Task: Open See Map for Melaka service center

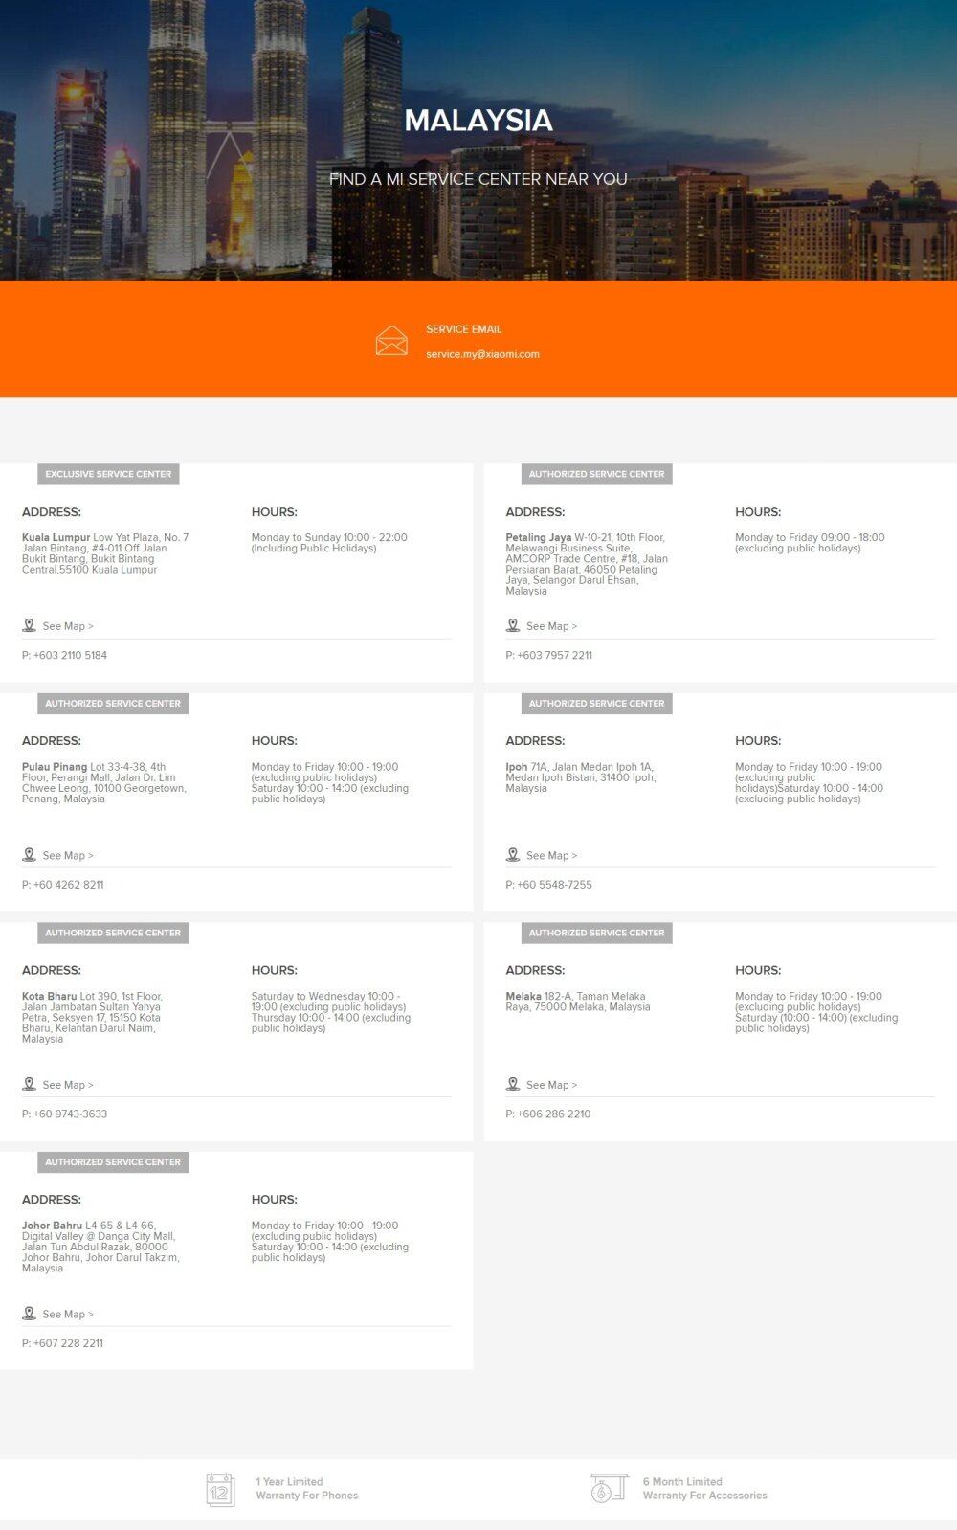Action: coord(551,1085)
